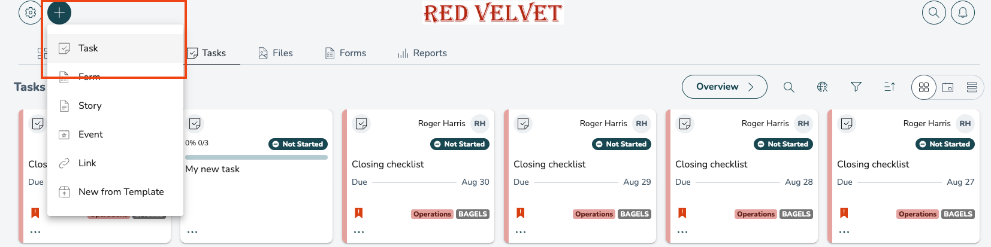Switch to list view

(x=972, y=87)
